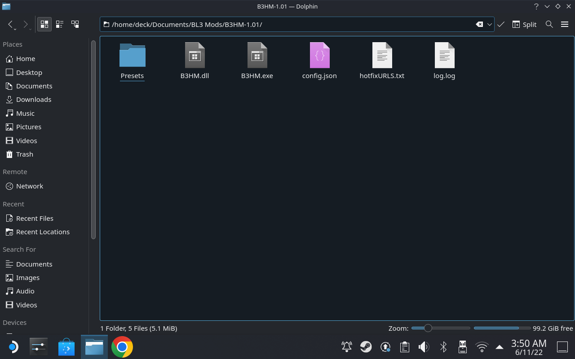This screenshot has width=575, height=359.
Task: Go back to previous folder
Action: click(11, 24)
